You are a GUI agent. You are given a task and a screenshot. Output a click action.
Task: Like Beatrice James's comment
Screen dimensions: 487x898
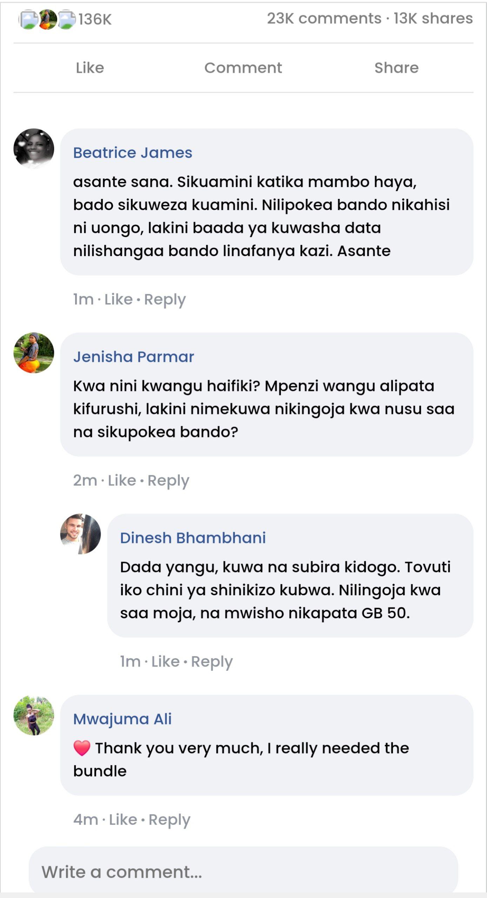point(119,300)
